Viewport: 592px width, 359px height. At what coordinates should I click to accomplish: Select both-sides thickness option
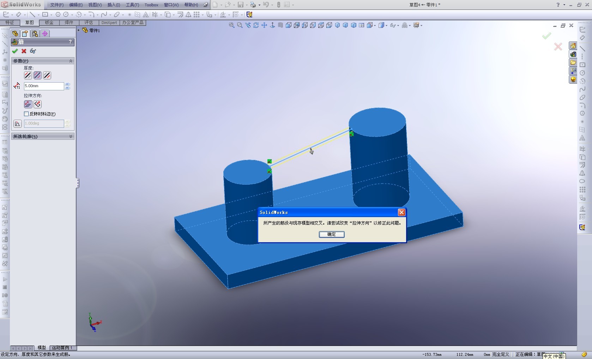click(x=37, y=75)
